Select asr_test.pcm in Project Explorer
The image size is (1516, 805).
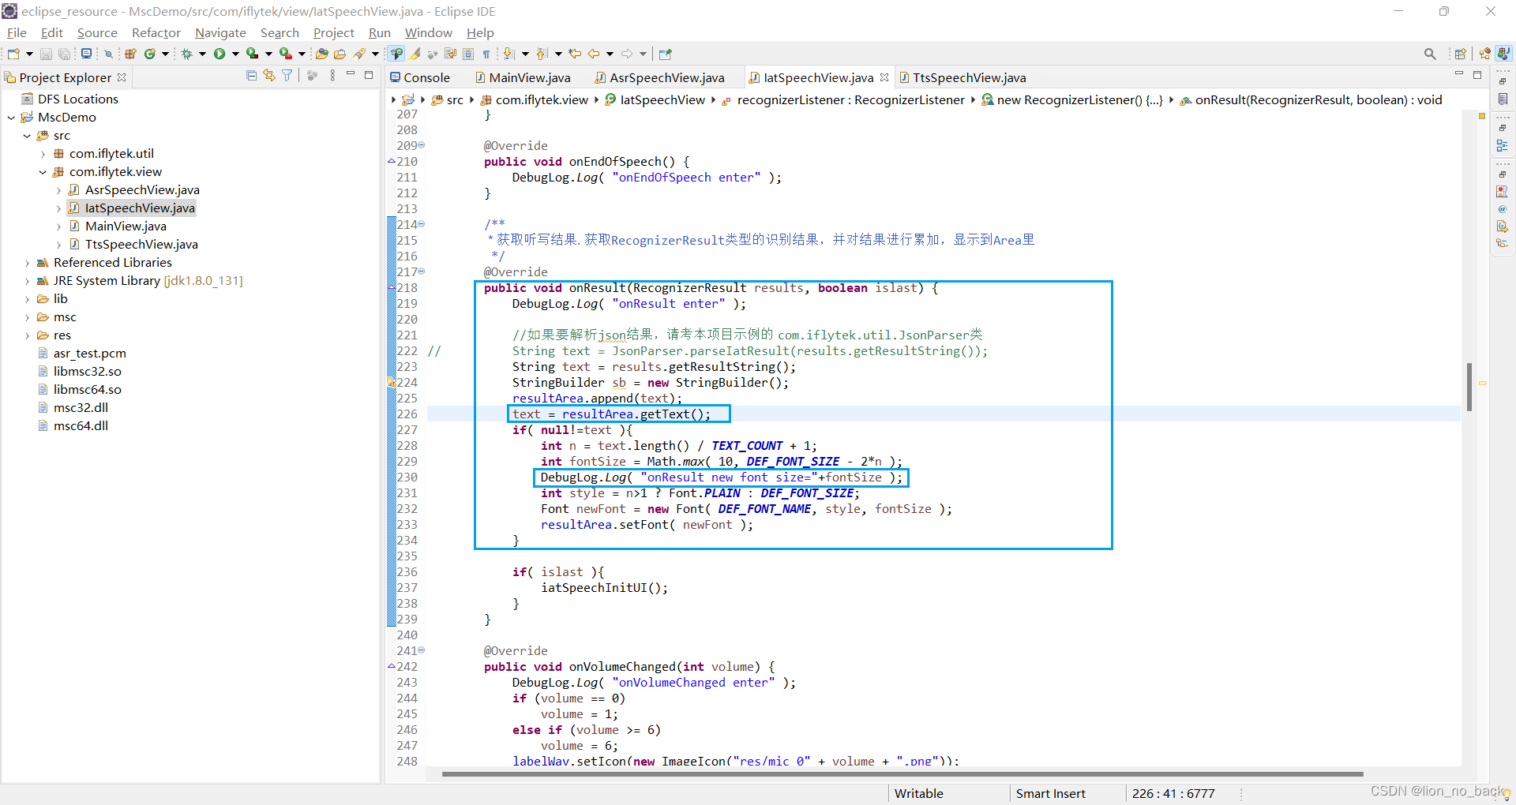pyautogui.click(x=89, y=354)
